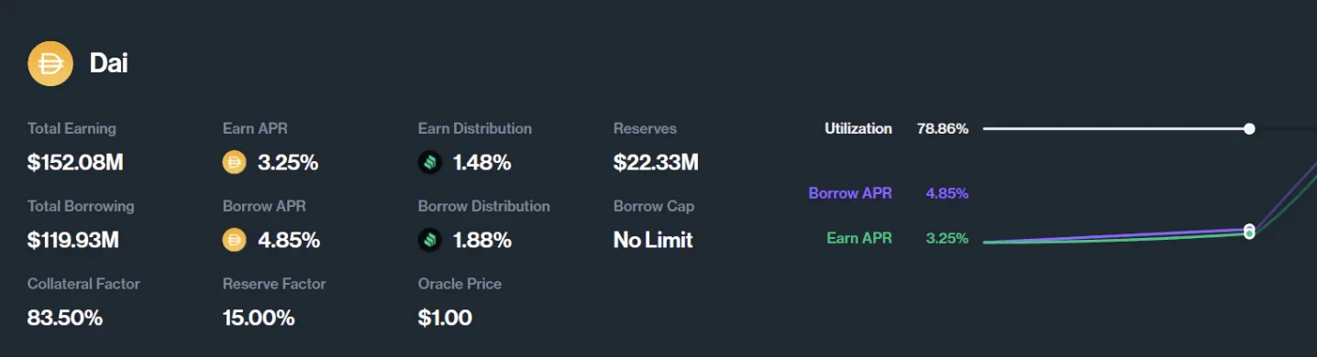Screen dimensions: 1317x357
Task: Click the 78.86% utilization value
Action: (943, 128)
